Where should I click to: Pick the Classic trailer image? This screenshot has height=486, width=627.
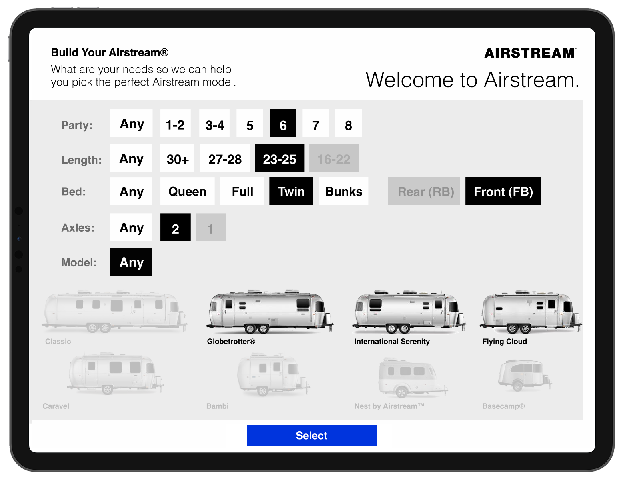tap(114, 312)
